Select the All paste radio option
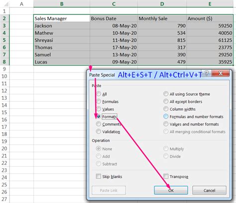Screen dimensions: 236x203 99,94
